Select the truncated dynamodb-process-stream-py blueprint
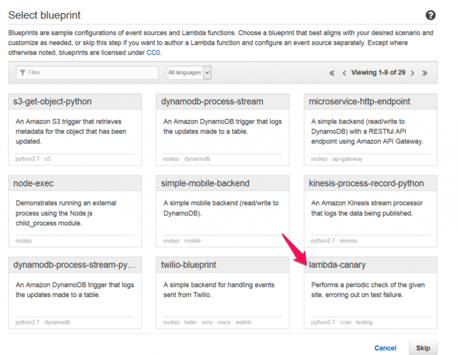458x355 pixels. [75, 293]
